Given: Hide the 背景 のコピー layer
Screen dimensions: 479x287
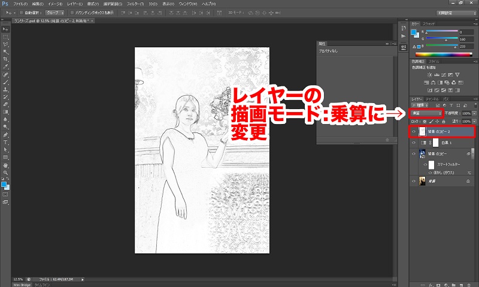Looking at the screenshot, I should (414, 154).
